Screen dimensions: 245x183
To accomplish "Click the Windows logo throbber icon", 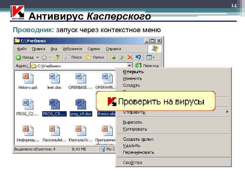I will point(155,49).
